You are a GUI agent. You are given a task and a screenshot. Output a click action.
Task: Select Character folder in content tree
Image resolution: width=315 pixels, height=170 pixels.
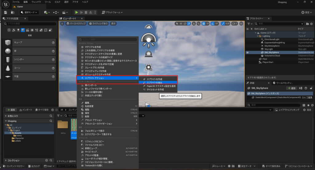pyautogui.click(x=19, y=138)
